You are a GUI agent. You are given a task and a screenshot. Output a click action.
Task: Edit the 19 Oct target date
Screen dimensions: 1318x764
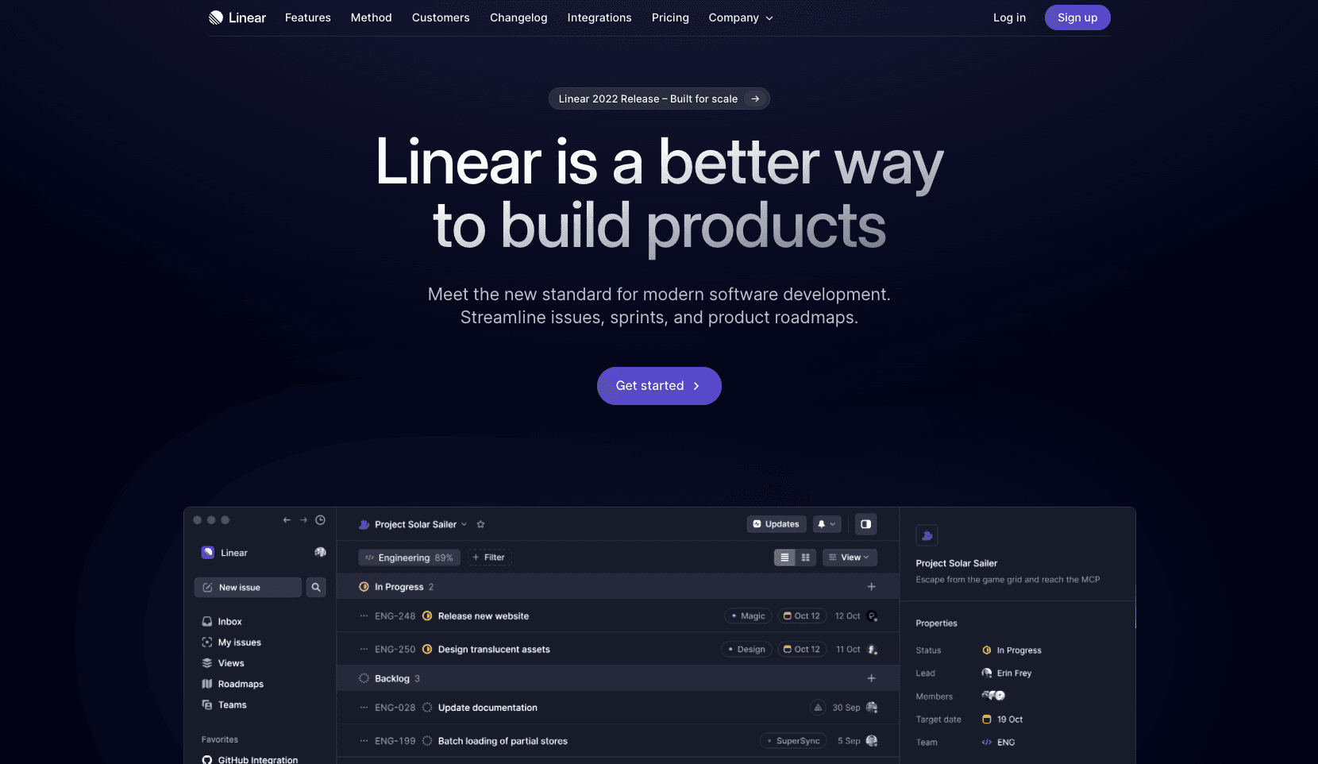coord(1003,720)
